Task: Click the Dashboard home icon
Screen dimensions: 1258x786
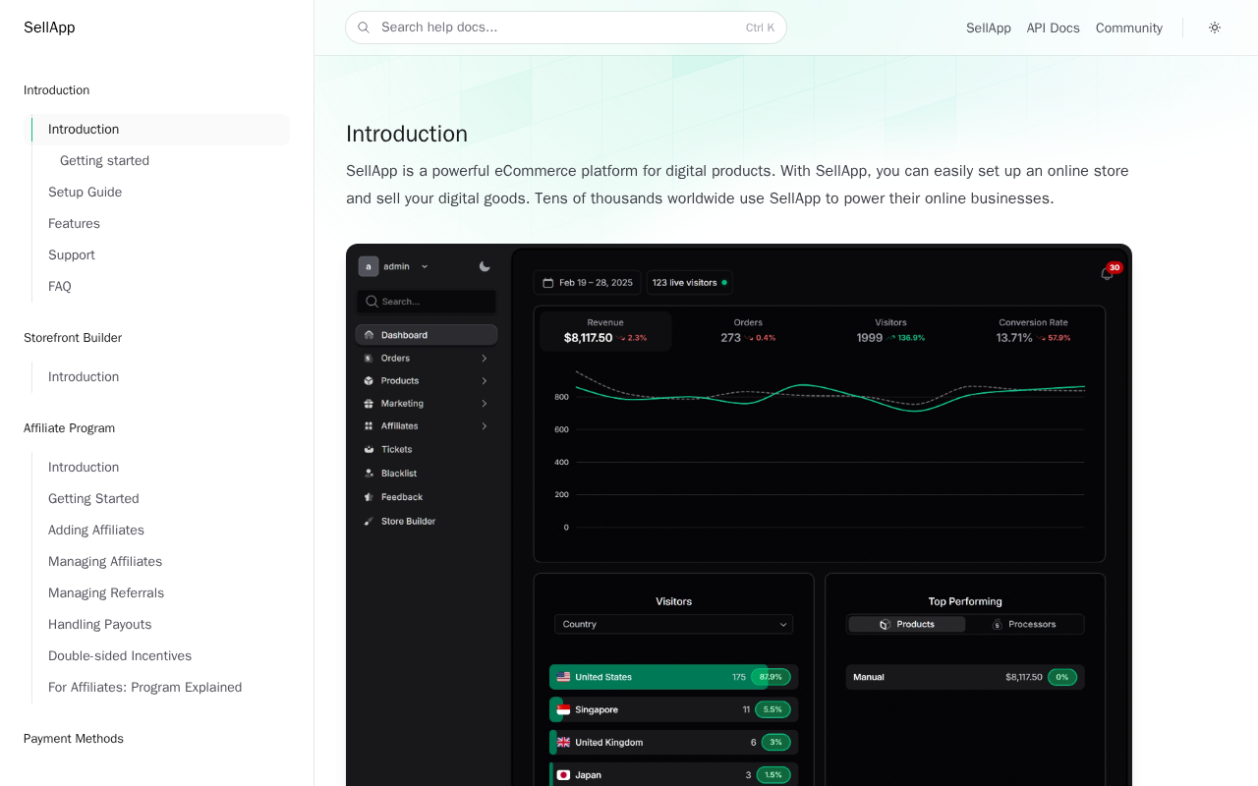Action: point(369,335)
